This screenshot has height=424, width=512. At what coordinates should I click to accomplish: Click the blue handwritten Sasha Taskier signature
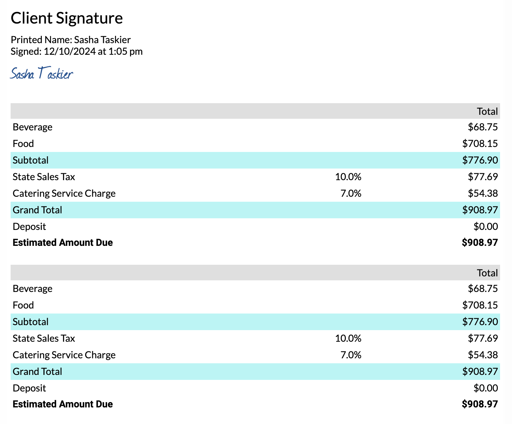[41, 74]
